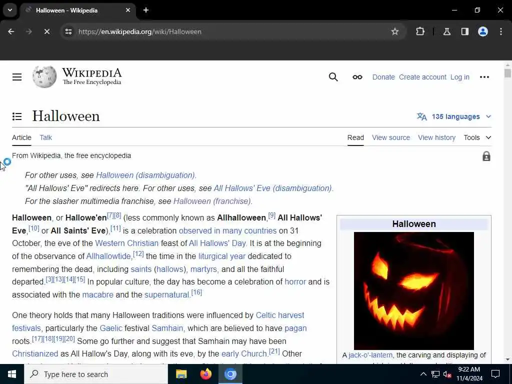Follow the 'observed in many countries' link
Screen dimensions: 512x384
point(227,230)
